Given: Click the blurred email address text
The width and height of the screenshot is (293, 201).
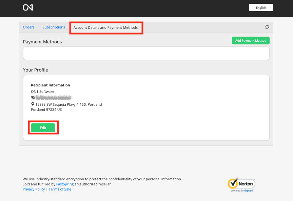Looking at the screenshot, I should (x=53, y=98).
